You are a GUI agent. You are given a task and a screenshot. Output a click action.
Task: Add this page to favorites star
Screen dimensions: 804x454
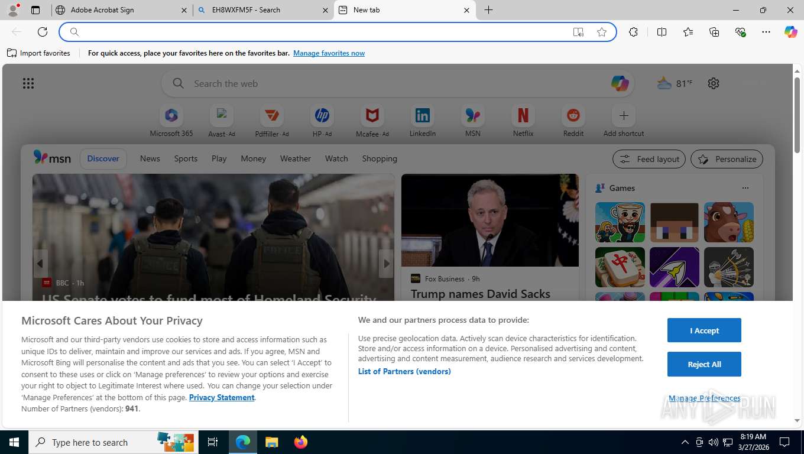pyautogui.click(x=602, y=32)
